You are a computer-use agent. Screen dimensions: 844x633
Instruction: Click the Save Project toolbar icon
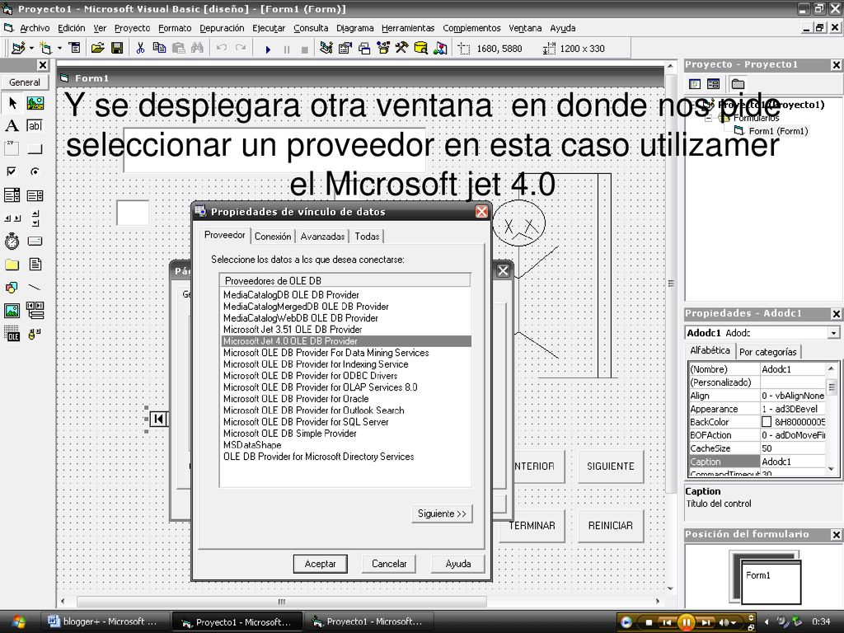(x=117, y=49)
